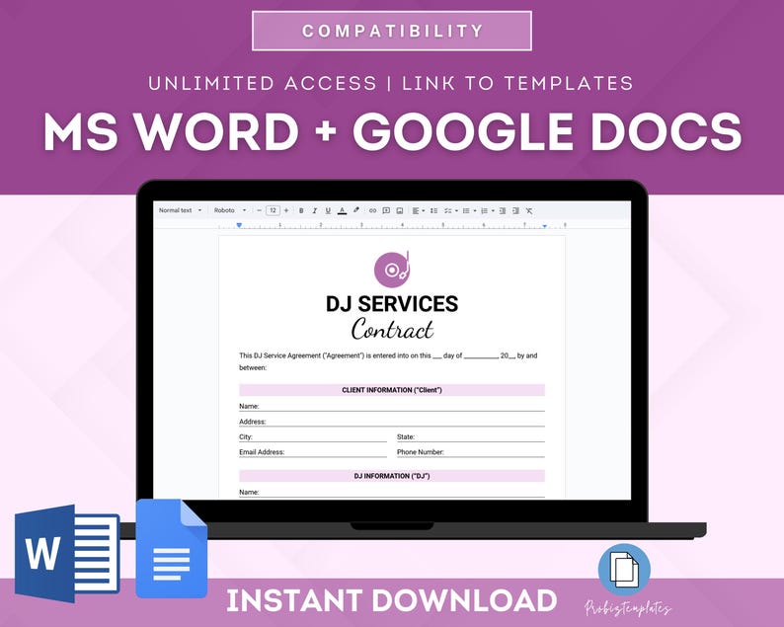784x627 pixels.
Task: Click the City field line
Action: click(313, 437)
